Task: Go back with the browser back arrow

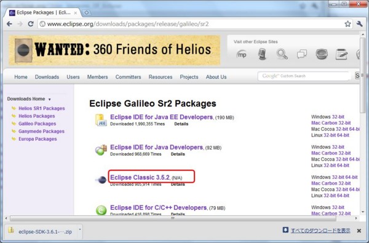Action: [9, 24]
